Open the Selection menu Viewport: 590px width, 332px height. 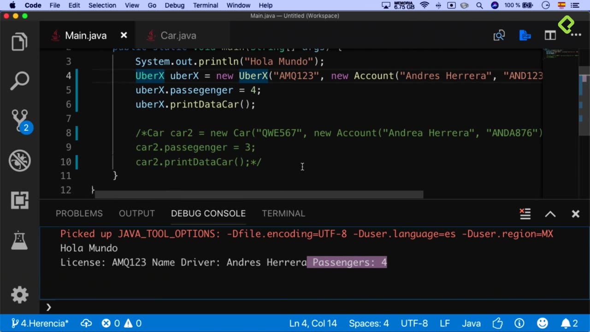click(102, 6)
